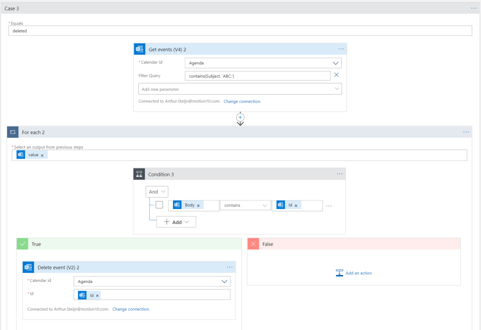The width and height of the screenshot is (481, 330).
Task: Open Delete event (V2) 2 options menu
Action: pos(229,267)
